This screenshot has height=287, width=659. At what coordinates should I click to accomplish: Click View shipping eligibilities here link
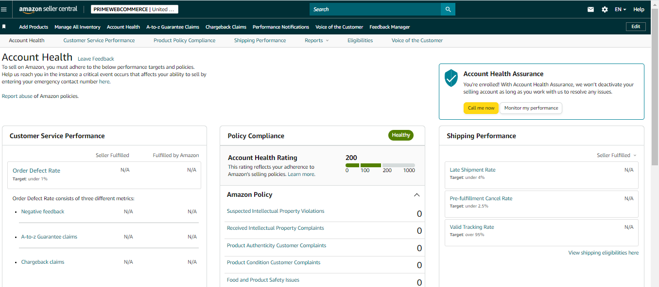[604, 253]
